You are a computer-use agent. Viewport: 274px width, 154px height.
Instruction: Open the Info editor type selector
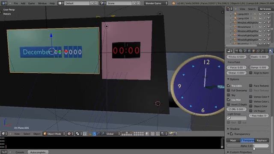click(x=4, y=3)
